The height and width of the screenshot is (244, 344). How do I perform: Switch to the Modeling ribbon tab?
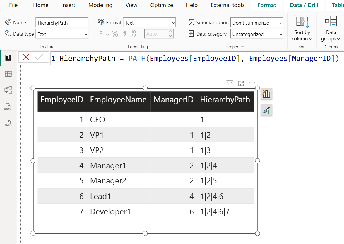100,5
